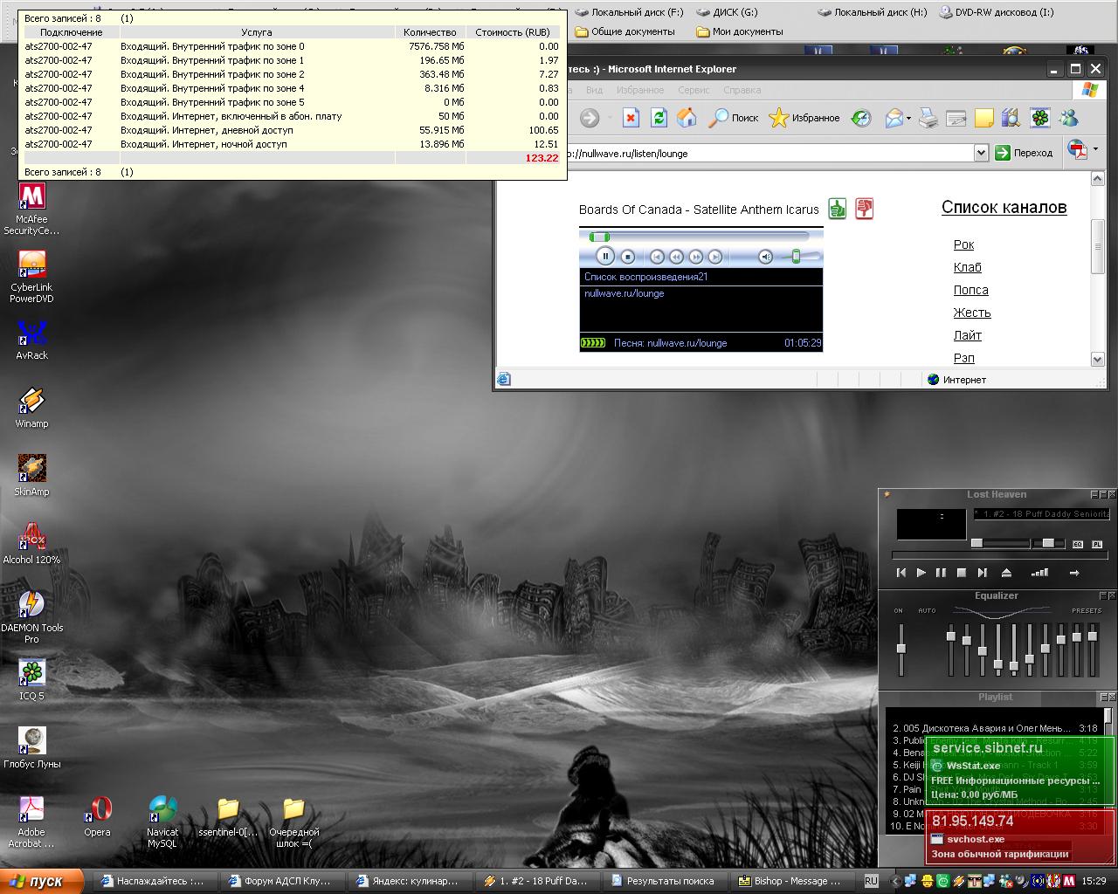This screenshot has width=1118, height=894.
Task: Mute the embedded player with the speaker button
Action: (x=765, y=257)
